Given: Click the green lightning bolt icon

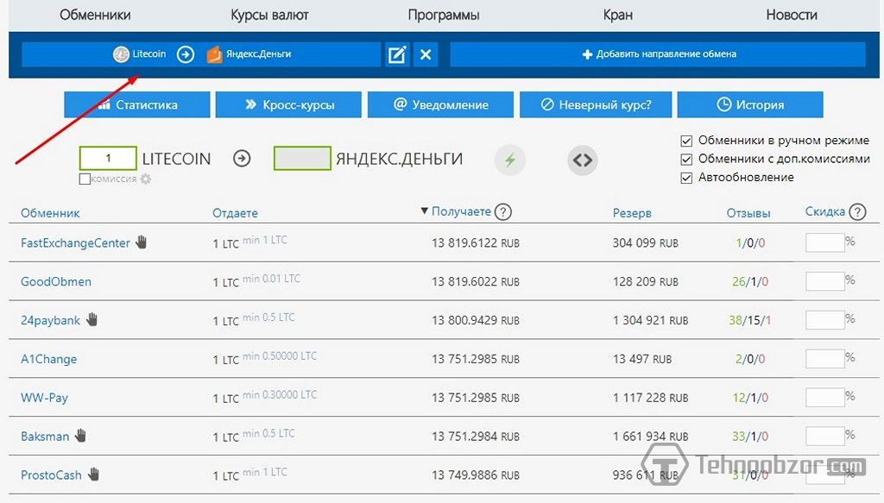Looking at the screenshot, I should tap(510, 160).
